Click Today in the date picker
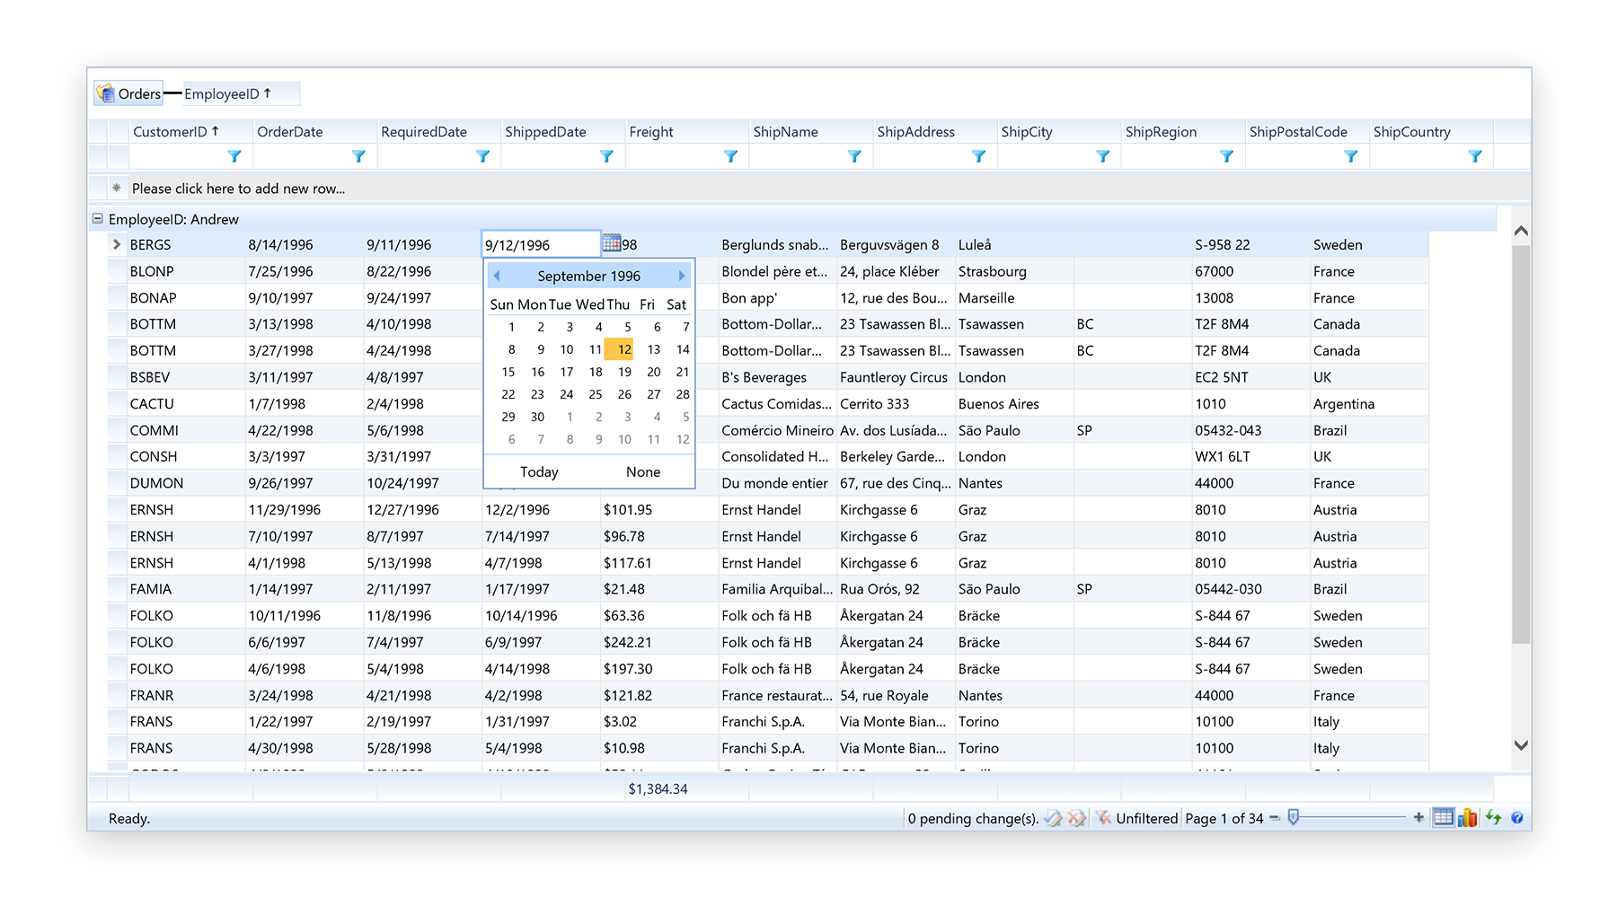 [539, 472]
